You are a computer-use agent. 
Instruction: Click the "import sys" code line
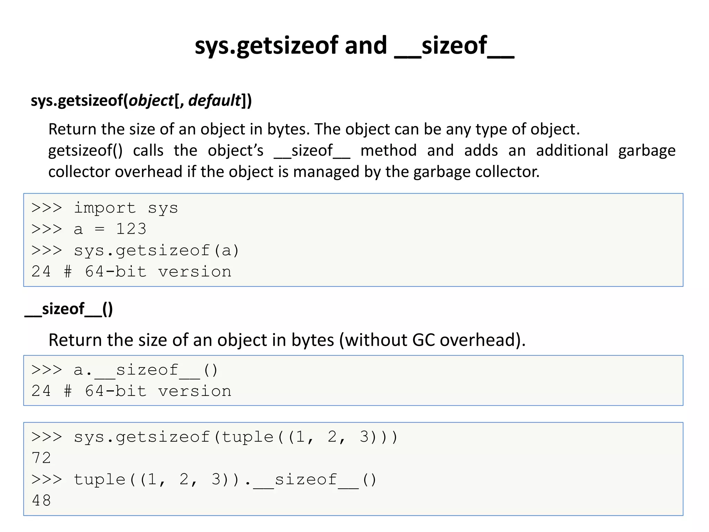pos(125,208)
